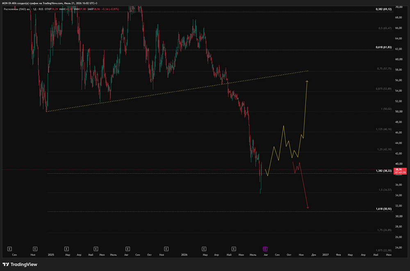Open the leftmost earnings E marker

[10, 249]
